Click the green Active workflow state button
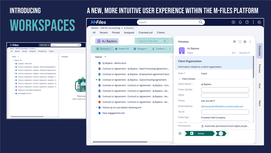Image resolution: width=271 pixels, height=153 pixels. (199, 134)
